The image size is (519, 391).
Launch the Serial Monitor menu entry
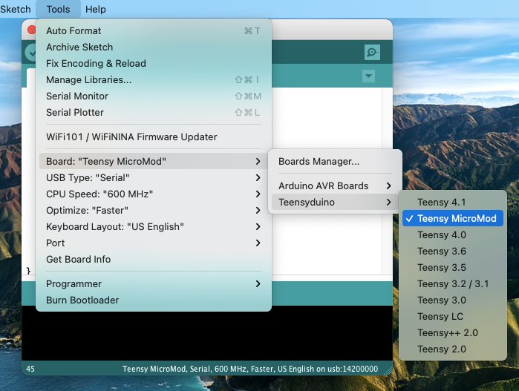click(154, 96)
